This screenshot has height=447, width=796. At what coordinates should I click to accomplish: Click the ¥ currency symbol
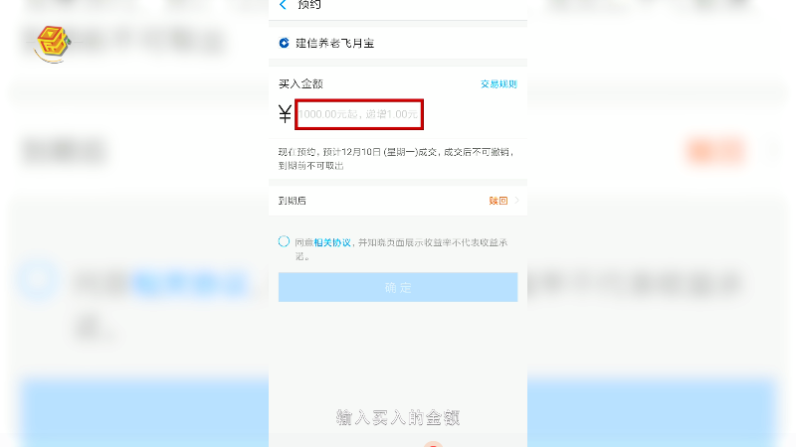(285, 114)
